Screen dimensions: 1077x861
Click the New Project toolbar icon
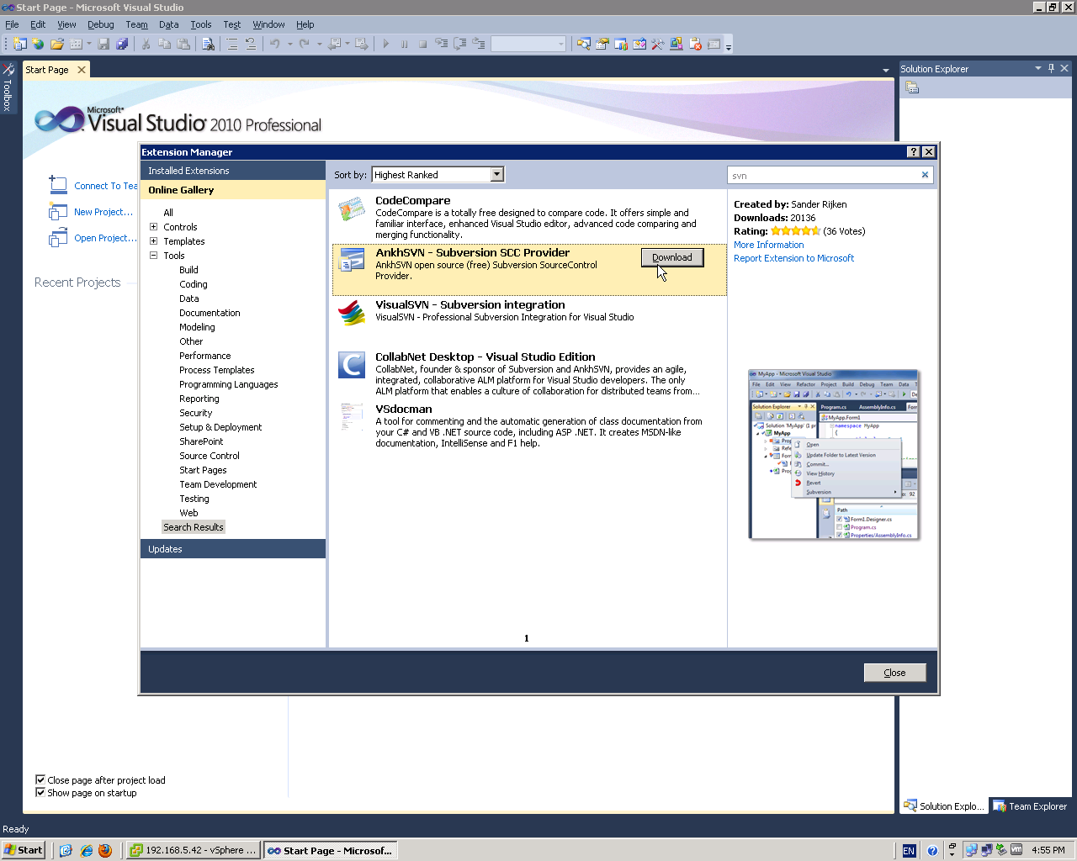[19, 44]
